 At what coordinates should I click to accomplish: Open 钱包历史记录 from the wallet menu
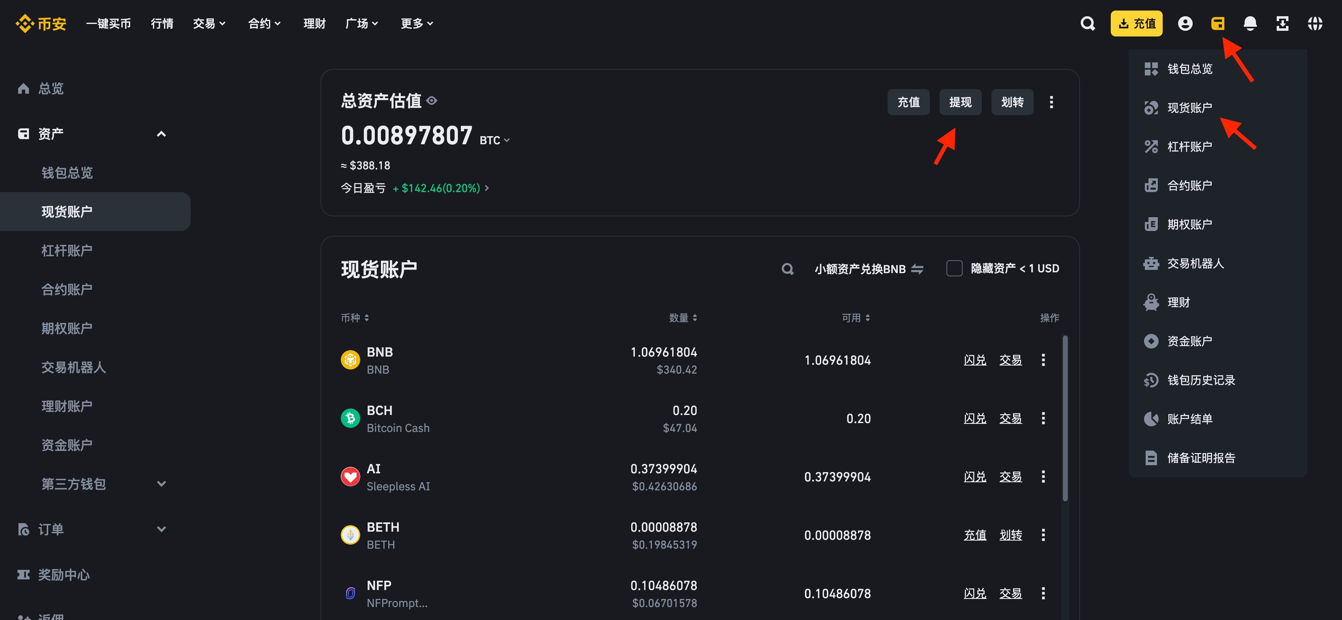pyautogui.click(x=1200, y=380)
